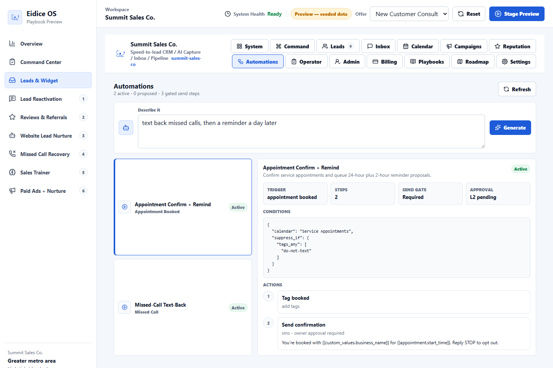This screenshot has height=368, width=553.
Task: Click the Sales Trainer icon
Action: (12, 172)
